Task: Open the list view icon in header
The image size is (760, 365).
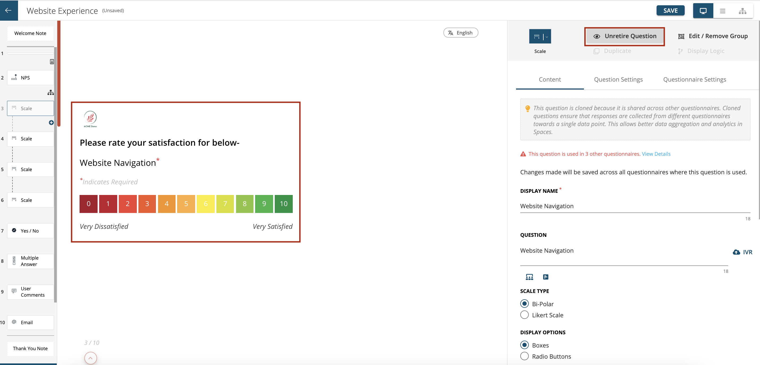Action: click(x=723, y=11)
